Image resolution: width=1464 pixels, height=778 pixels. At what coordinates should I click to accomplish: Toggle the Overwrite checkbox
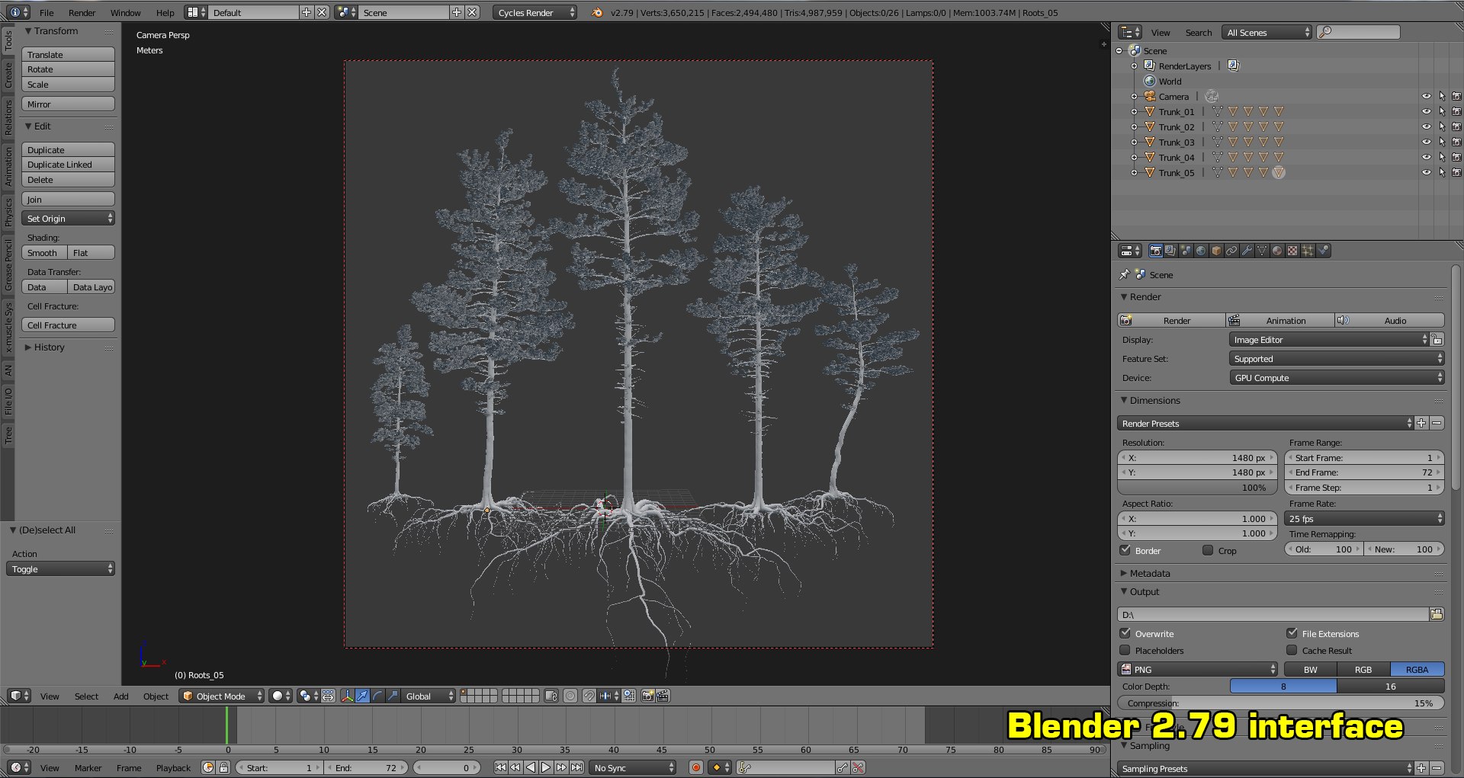1125,633
